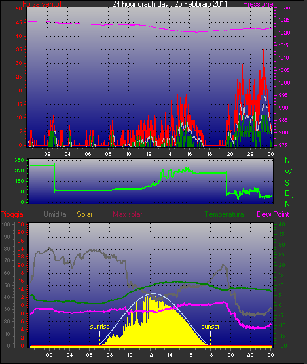Click the '1015' pressure axis value
This screenshot has height=364, width=307.
283,45
